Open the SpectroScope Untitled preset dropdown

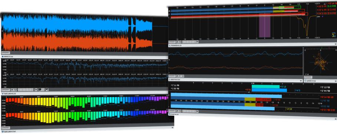(6, 128)
